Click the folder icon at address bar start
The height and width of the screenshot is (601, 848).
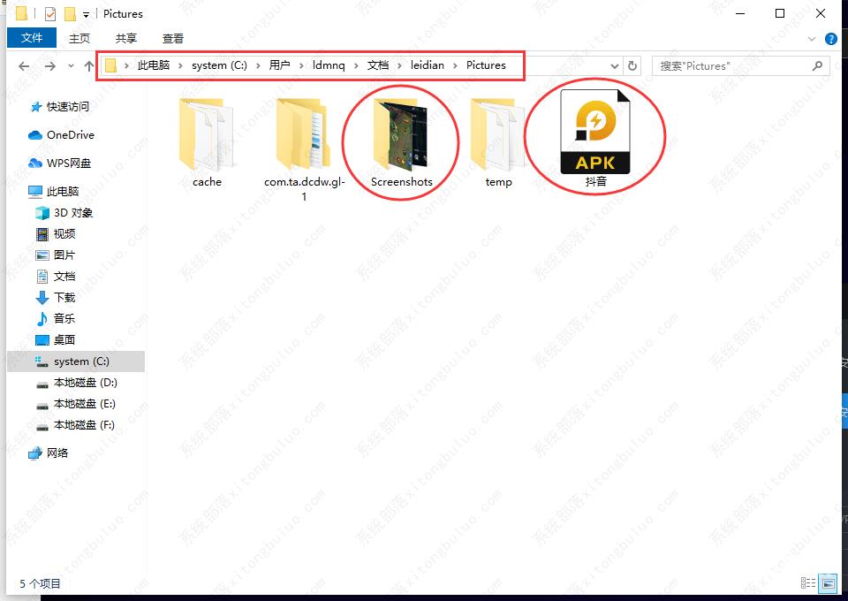[111, 65]
